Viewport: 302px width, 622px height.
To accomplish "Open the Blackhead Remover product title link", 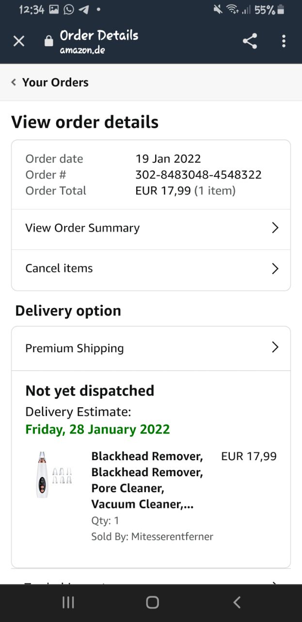I will (147, 480).
